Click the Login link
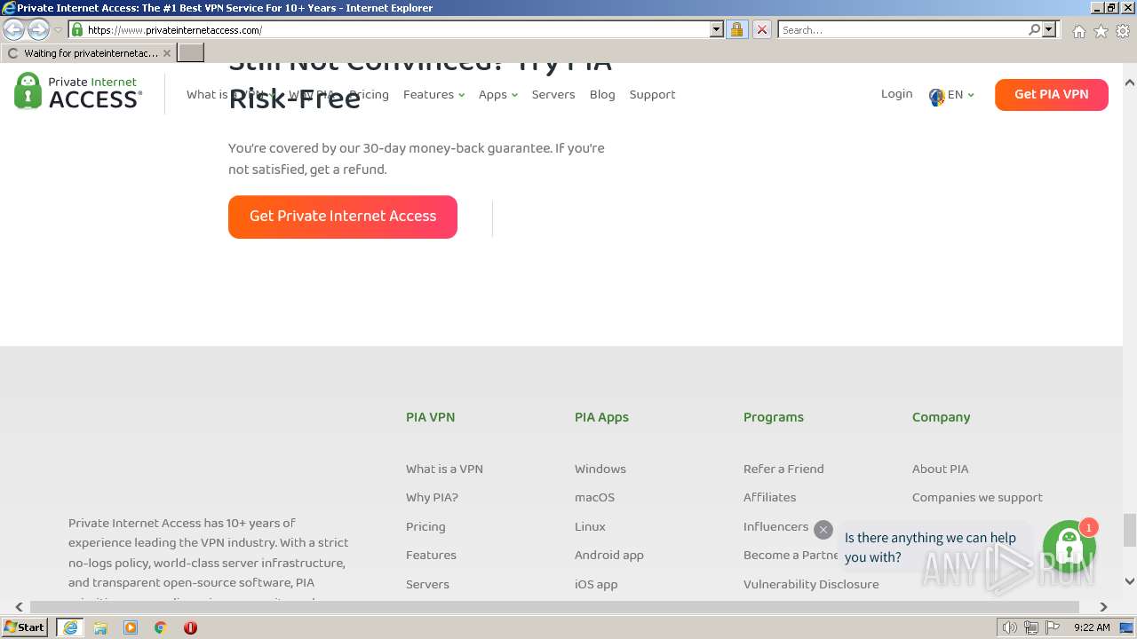Screen dimensions: 1137x639 [896, 93]
